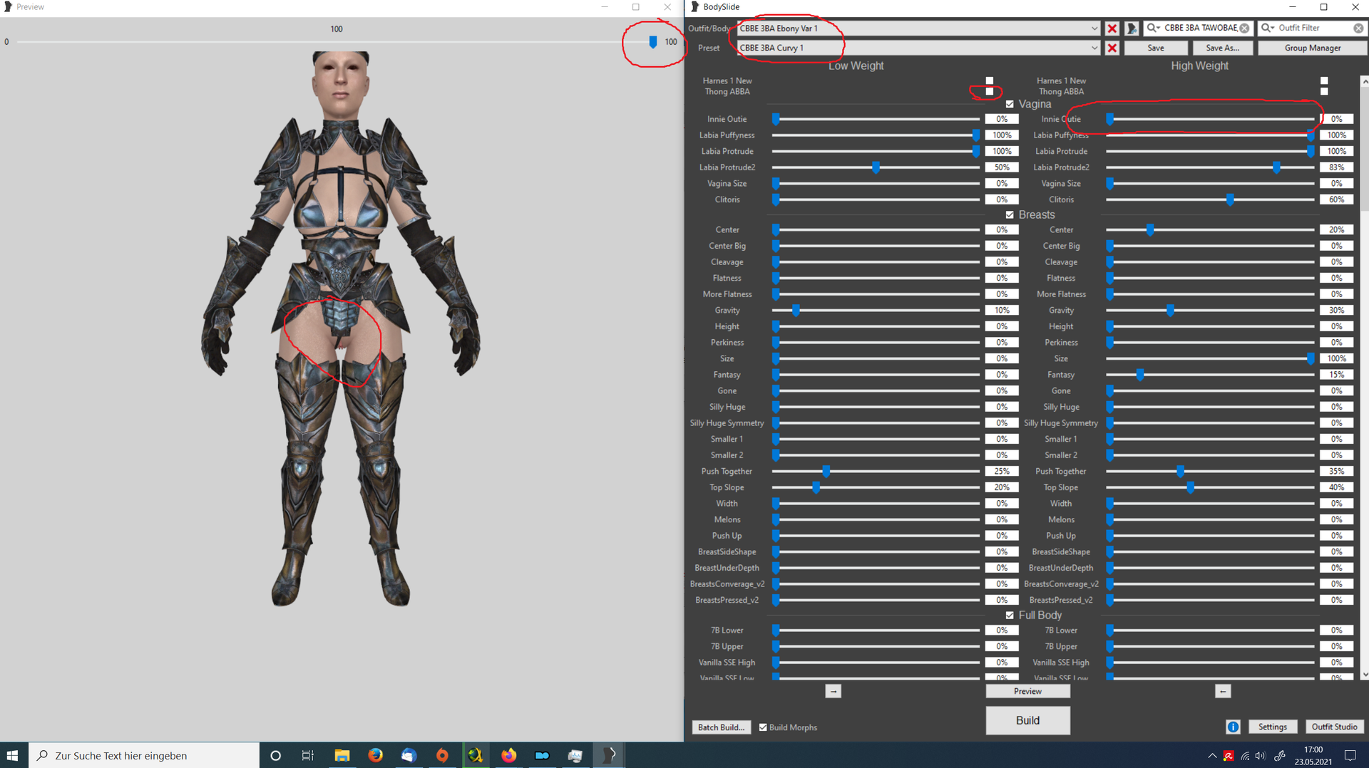Click the High Weight Top Slope slider handle
1369x768 pixels.
click(1190, 487)
